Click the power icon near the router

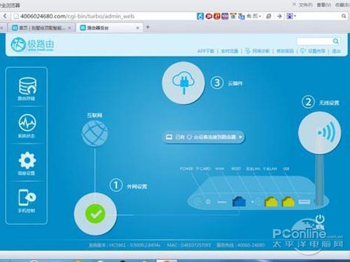320,219
